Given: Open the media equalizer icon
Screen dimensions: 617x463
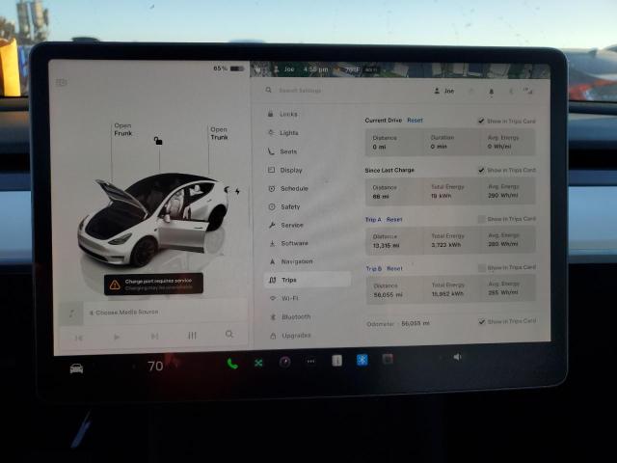Looking at the screenshot, I should pos(192,336).
